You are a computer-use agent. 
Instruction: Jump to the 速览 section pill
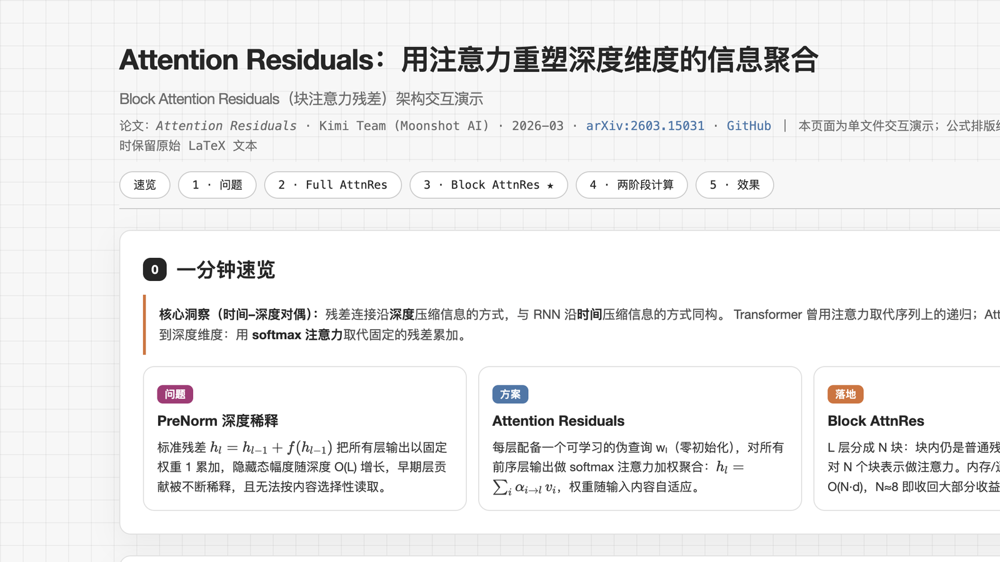(145, 185)
